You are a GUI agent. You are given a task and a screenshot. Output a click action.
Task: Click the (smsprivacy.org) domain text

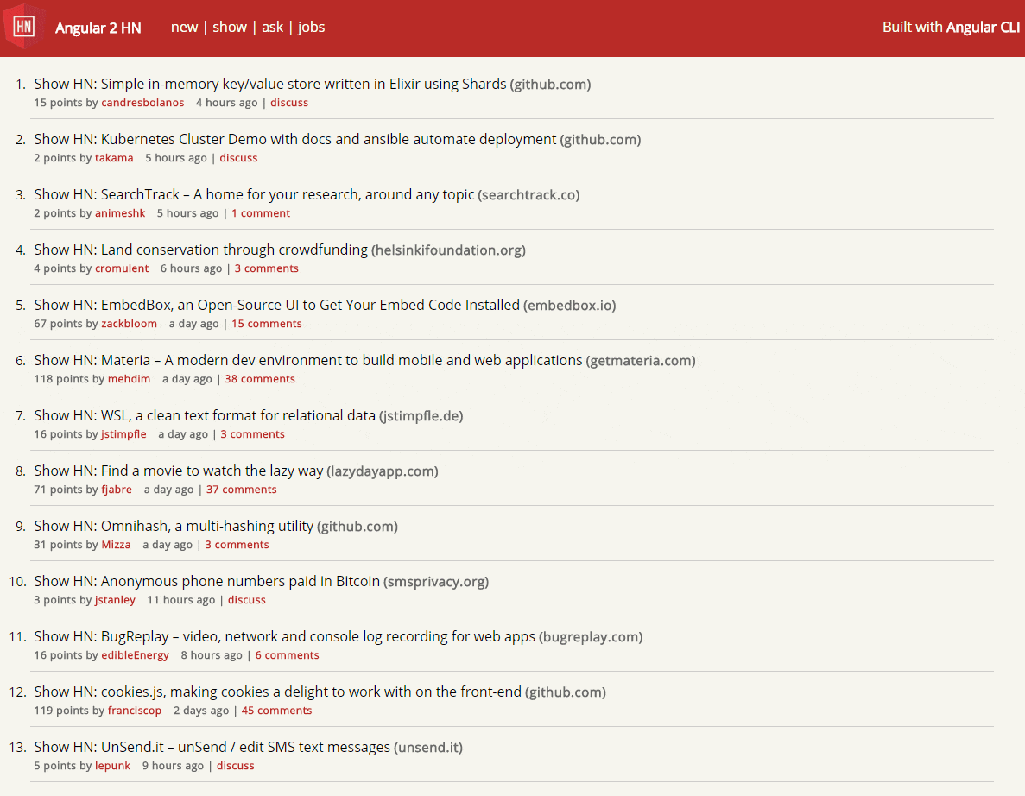(x=436, y=582)
